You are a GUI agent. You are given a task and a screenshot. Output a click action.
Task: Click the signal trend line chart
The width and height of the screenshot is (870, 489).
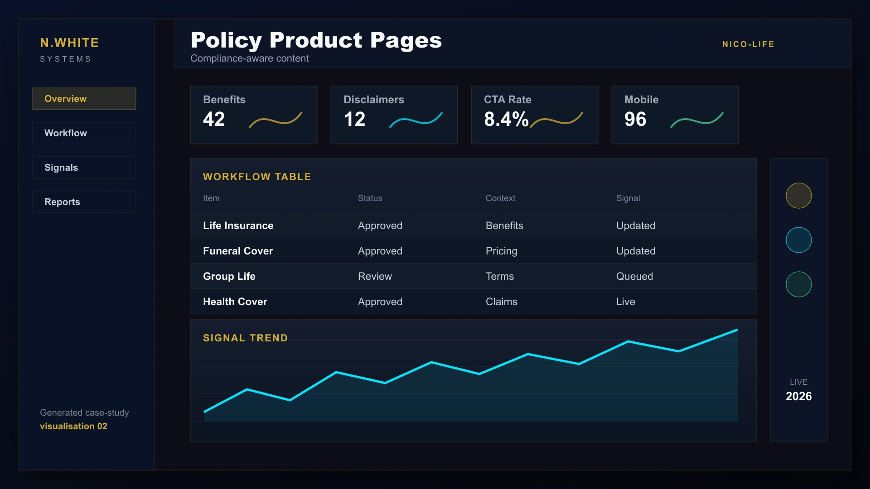471,376
